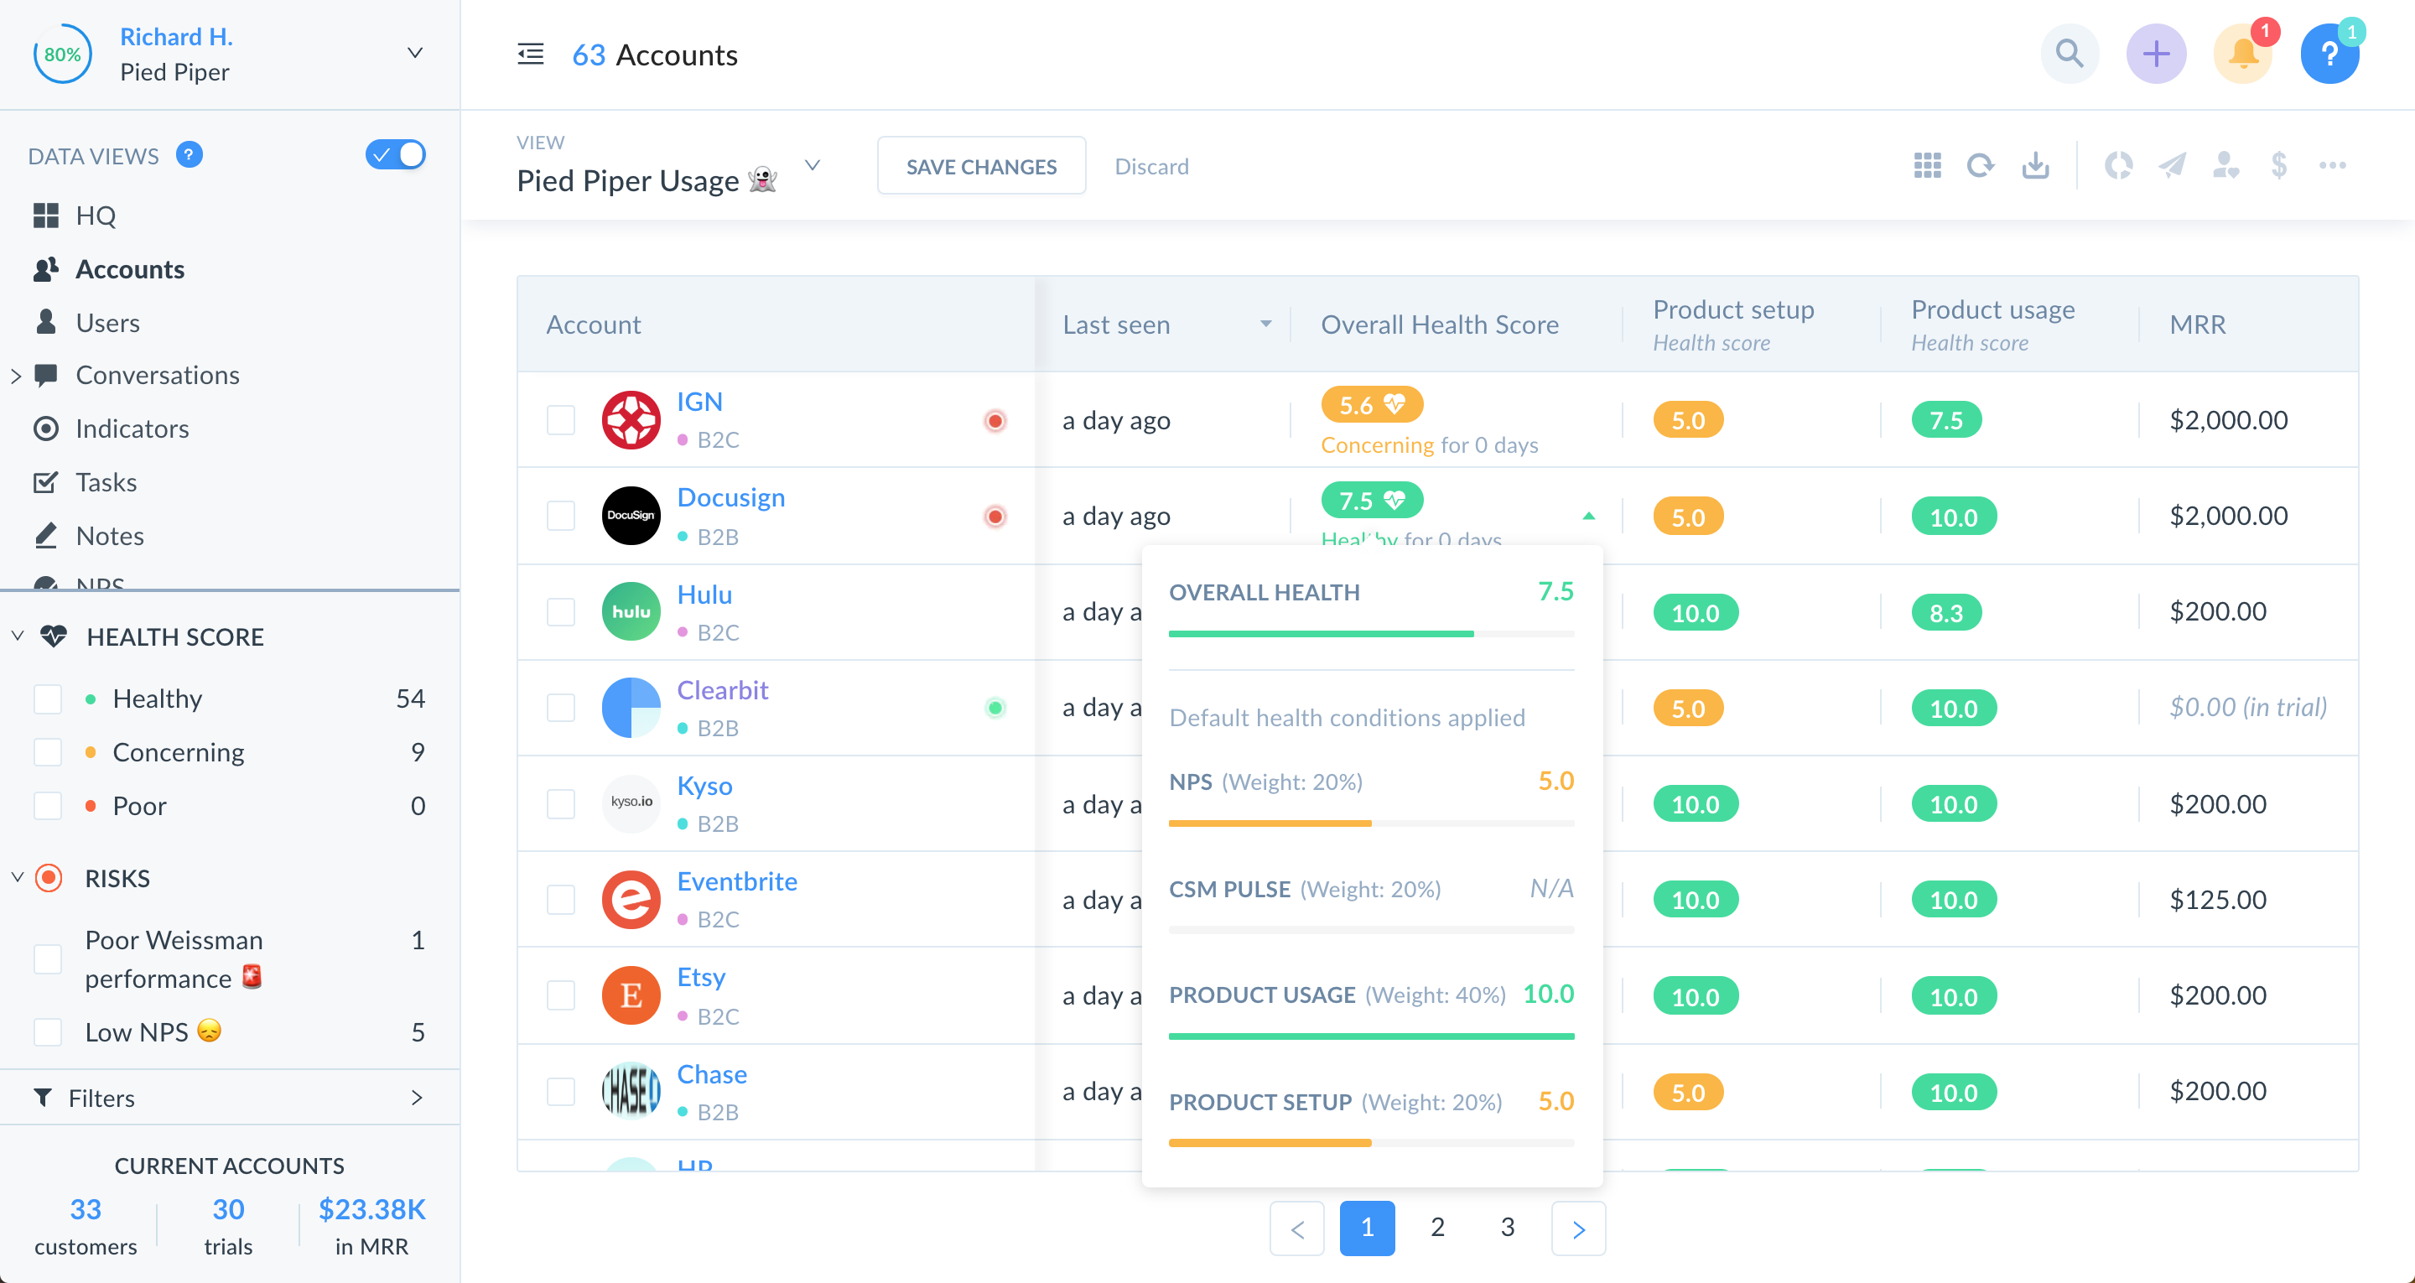Go to Indicators in the sidebar
The height and width of the screenshot is (1283, 2415).
click(x=132, y=429)
